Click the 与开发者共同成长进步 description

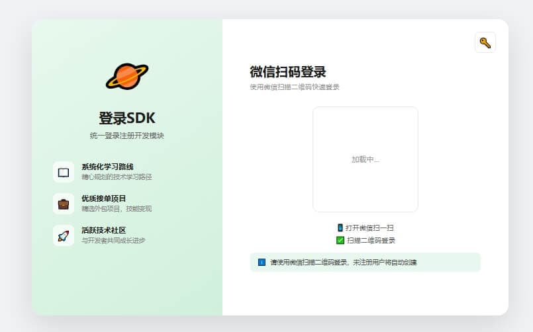[x=113, y=240]
